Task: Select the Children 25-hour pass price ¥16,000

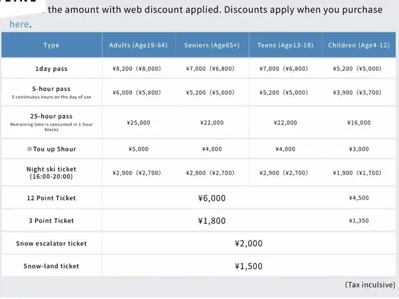Action: pyautogui.click(x=358, y=123)
